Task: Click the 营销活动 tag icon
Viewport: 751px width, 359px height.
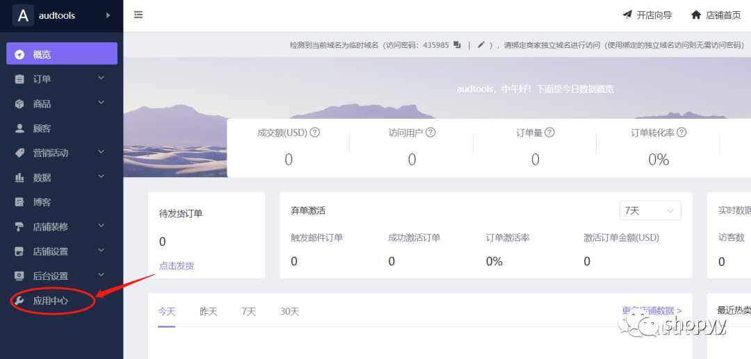Action: [19, 153]
